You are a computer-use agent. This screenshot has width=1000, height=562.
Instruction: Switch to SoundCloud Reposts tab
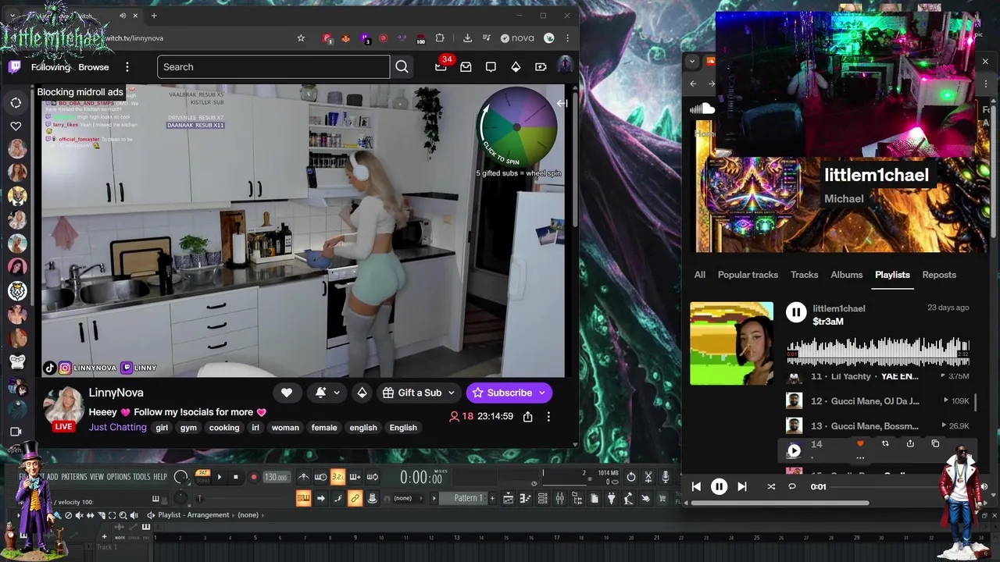click(x=939, y=275)
